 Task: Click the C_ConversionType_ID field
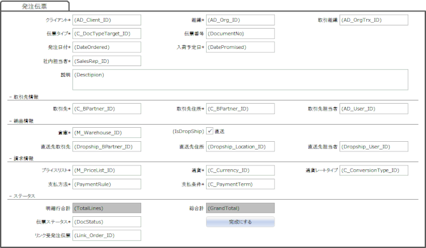[374, 170]
